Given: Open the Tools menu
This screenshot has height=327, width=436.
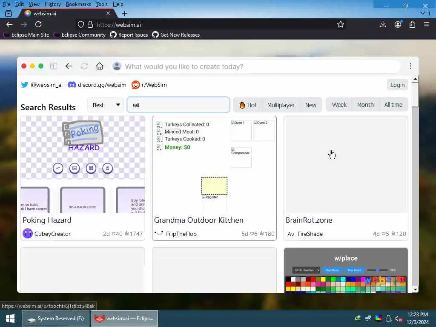Looking at the screenshot, I should pos(102,4).
